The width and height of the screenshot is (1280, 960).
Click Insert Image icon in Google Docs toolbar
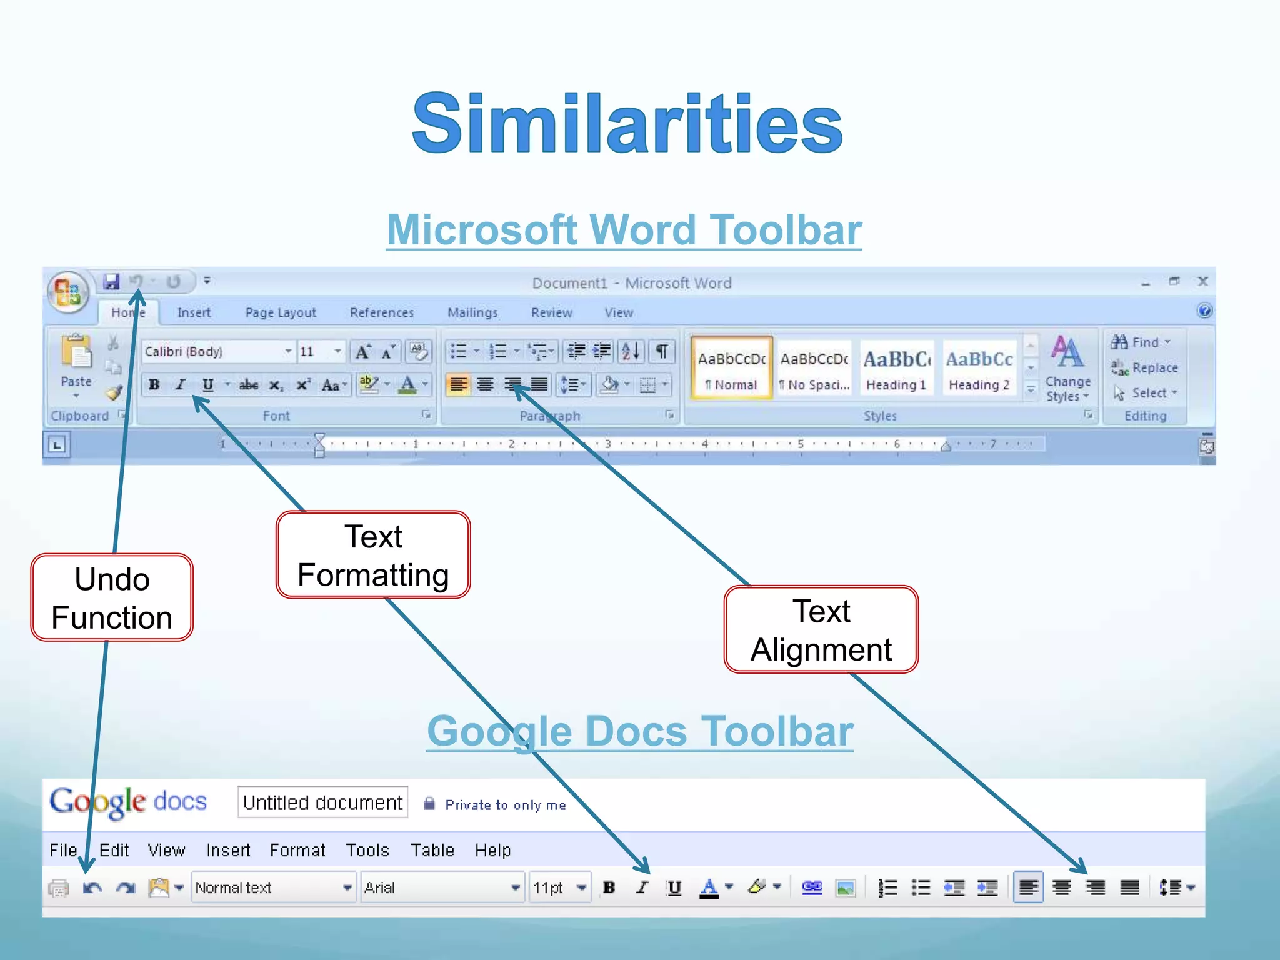pyautogui.click(x=846, y=887)
